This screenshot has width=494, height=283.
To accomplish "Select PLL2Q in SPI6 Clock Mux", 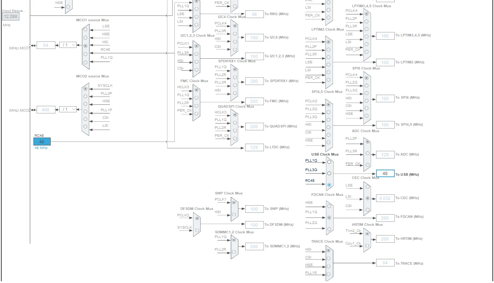I will (x=367, y=85).
